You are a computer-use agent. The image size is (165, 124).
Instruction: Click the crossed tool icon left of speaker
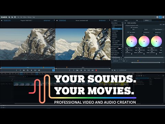pos(112,70)
